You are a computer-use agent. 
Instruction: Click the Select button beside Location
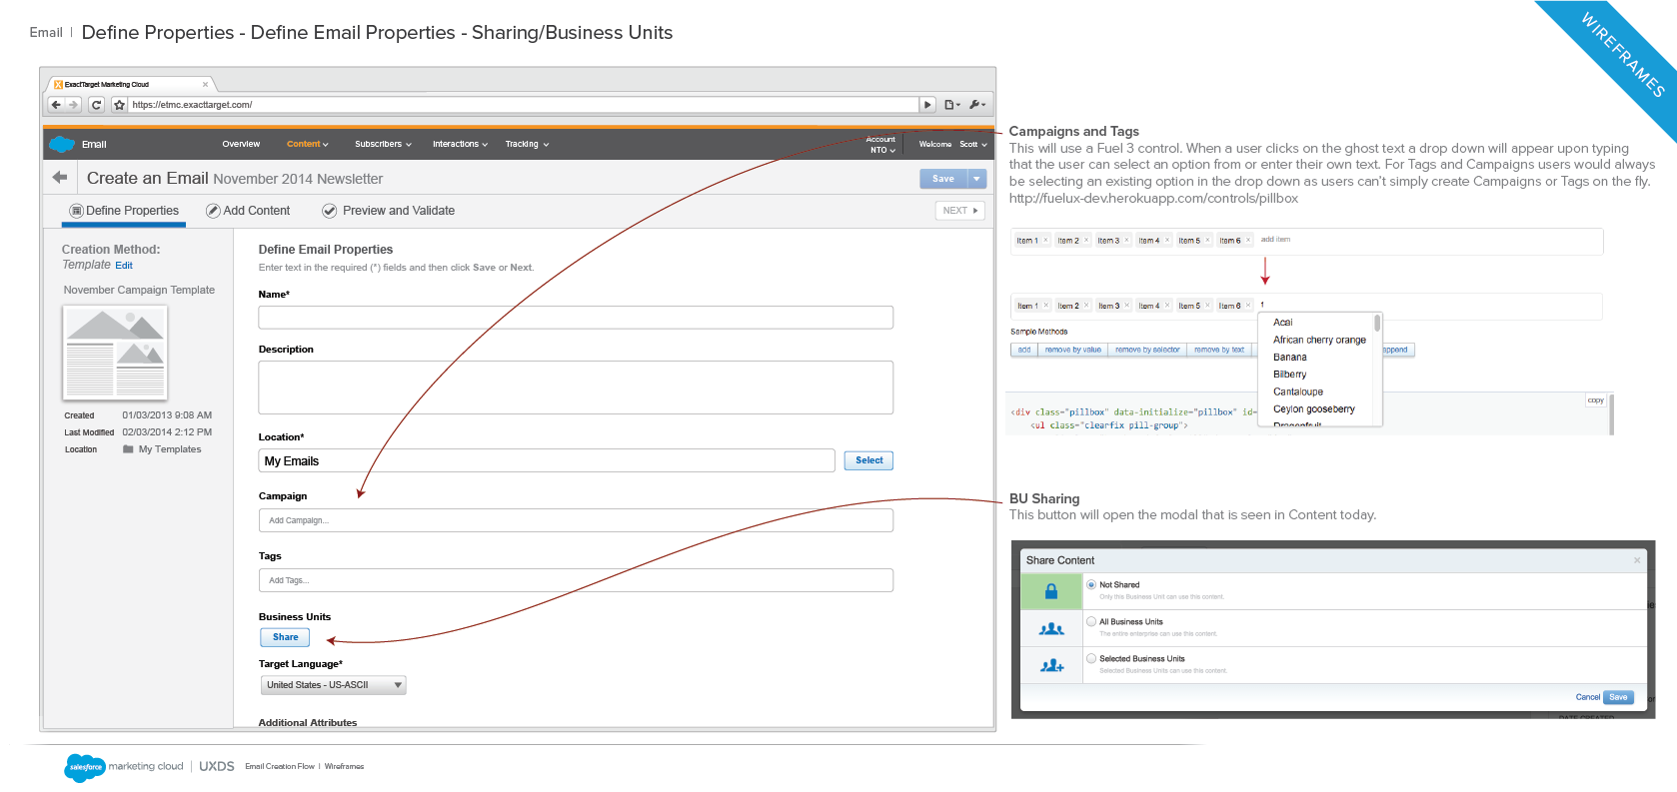868,460
